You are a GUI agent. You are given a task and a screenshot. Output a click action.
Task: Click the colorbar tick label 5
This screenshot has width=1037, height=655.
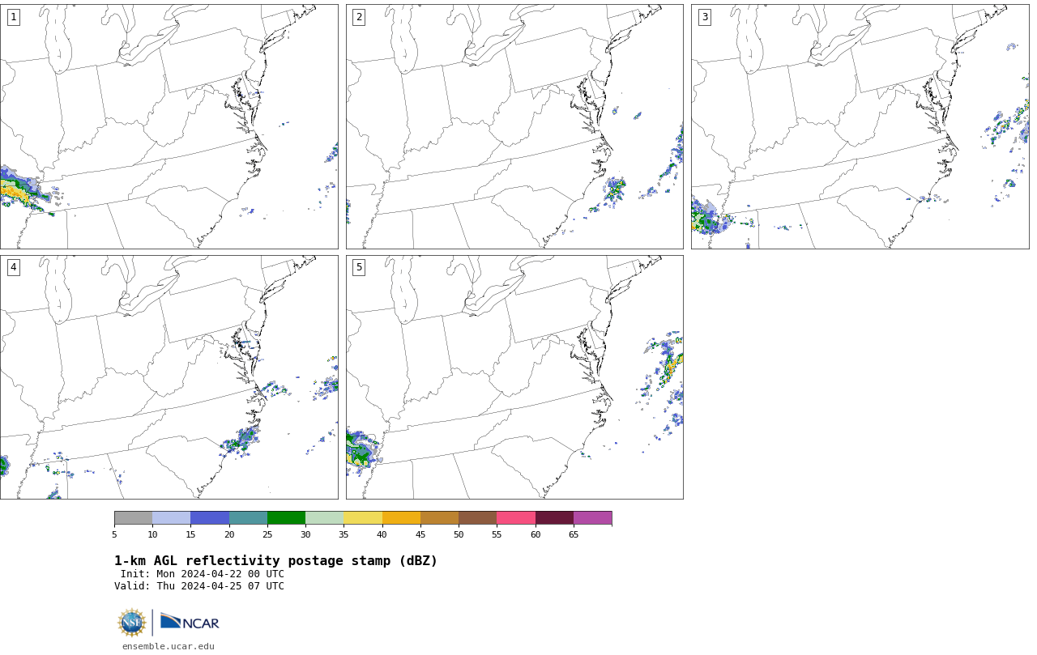(114, 534)
